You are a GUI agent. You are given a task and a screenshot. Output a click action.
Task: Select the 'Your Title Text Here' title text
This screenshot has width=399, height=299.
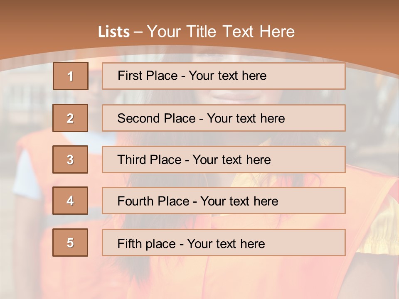221,32
